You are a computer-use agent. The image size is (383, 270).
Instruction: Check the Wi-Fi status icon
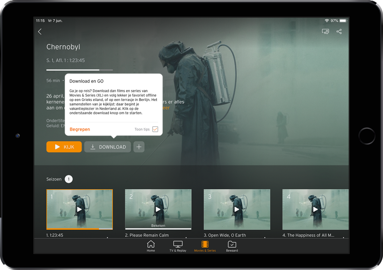point(327,21)
